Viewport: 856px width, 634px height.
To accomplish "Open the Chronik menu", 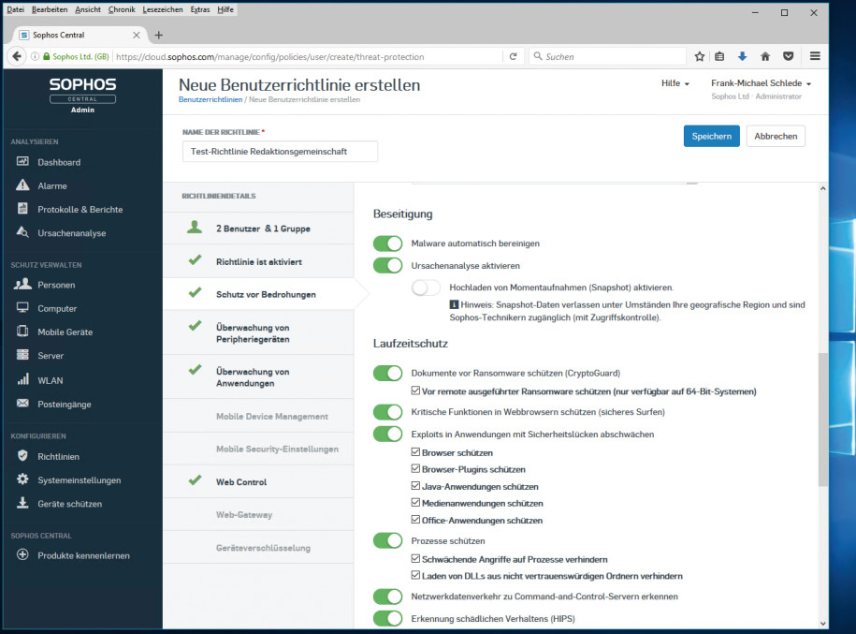I will pyautogui.click(x=122, y=9).
